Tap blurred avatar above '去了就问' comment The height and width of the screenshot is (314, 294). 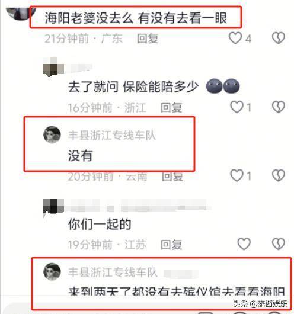click(x=53, y=67)
